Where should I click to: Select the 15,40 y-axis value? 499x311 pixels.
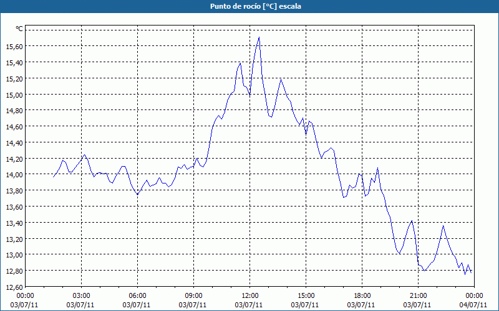14,63
